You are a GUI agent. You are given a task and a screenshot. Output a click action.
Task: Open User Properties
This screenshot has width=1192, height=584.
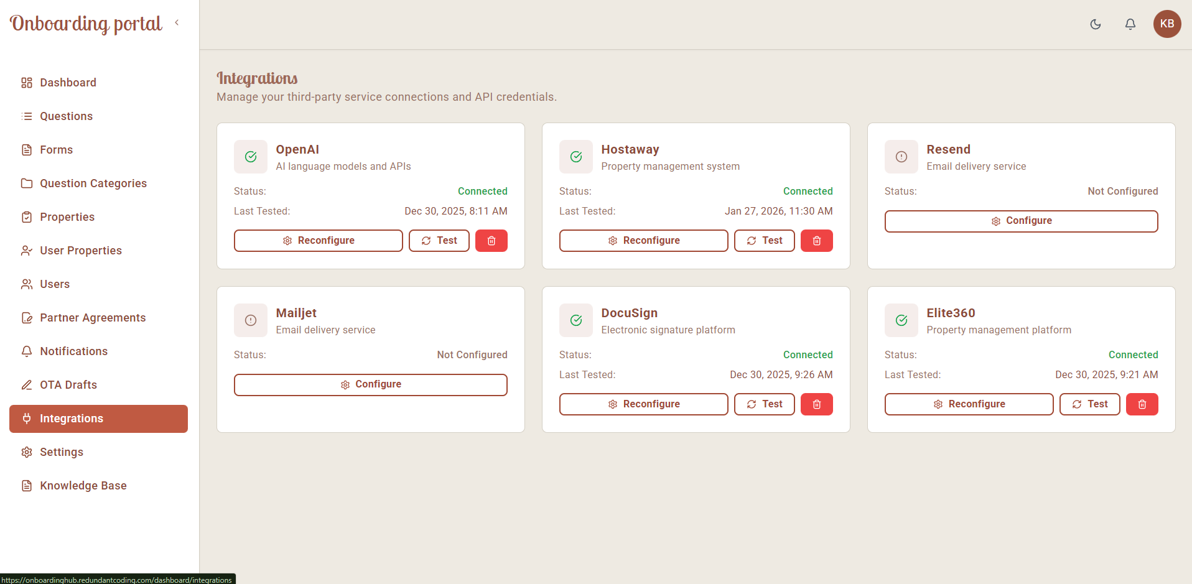(98, 251)
